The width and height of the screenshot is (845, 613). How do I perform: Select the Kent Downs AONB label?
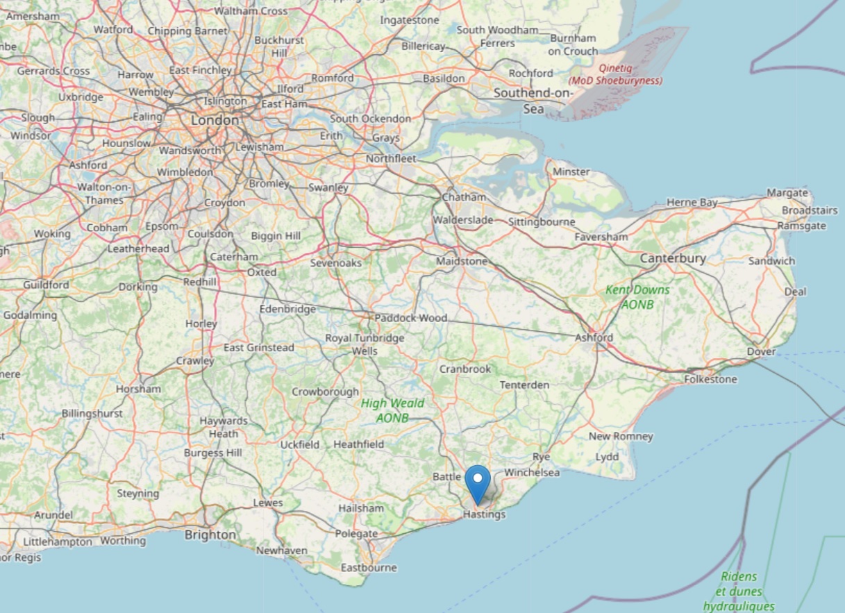coord(637,297)
